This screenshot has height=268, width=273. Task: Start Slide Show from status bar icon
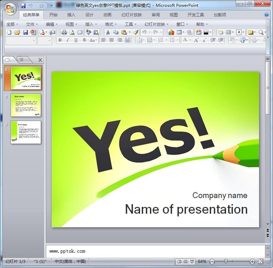(x=192, y=262)
